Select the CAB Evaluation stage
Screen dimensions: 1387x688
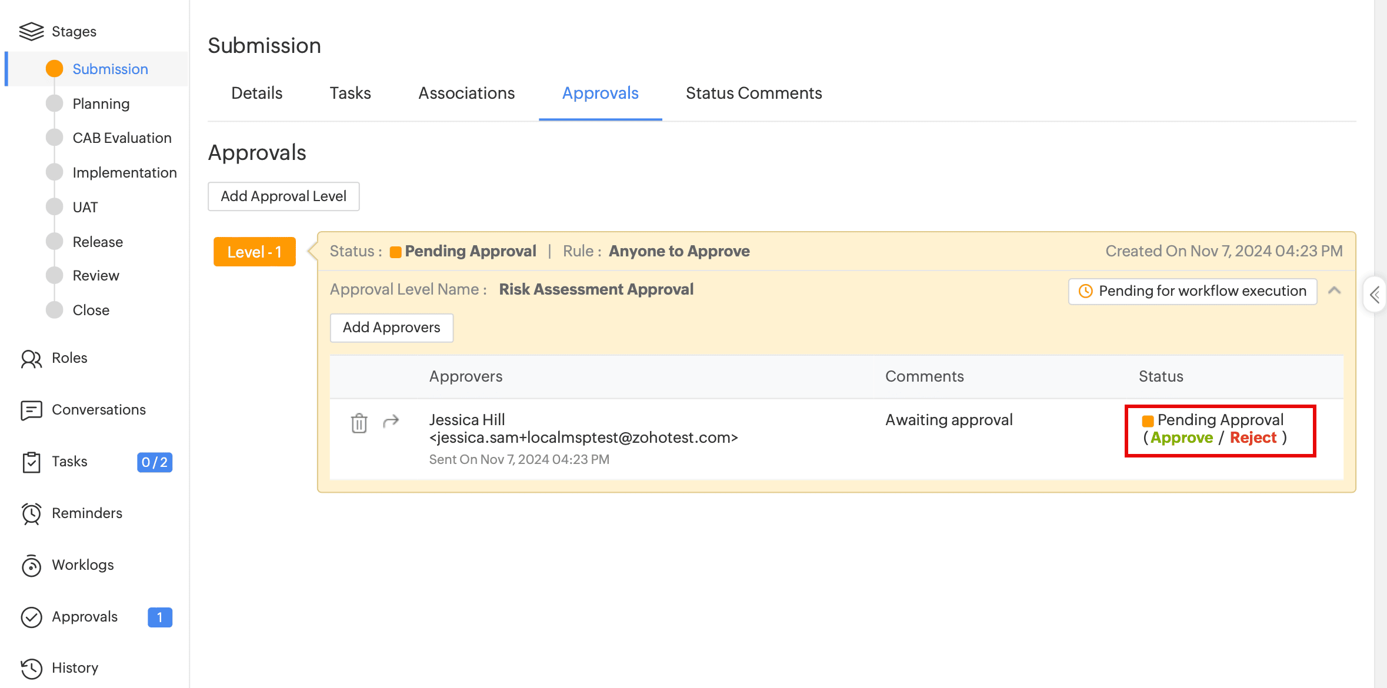coord(122,138)
